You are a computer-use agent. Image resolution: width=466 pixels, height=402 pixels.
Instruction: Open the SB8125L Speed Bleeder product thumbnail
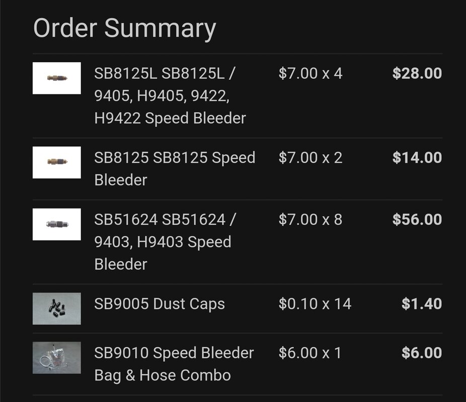[56, 78]
